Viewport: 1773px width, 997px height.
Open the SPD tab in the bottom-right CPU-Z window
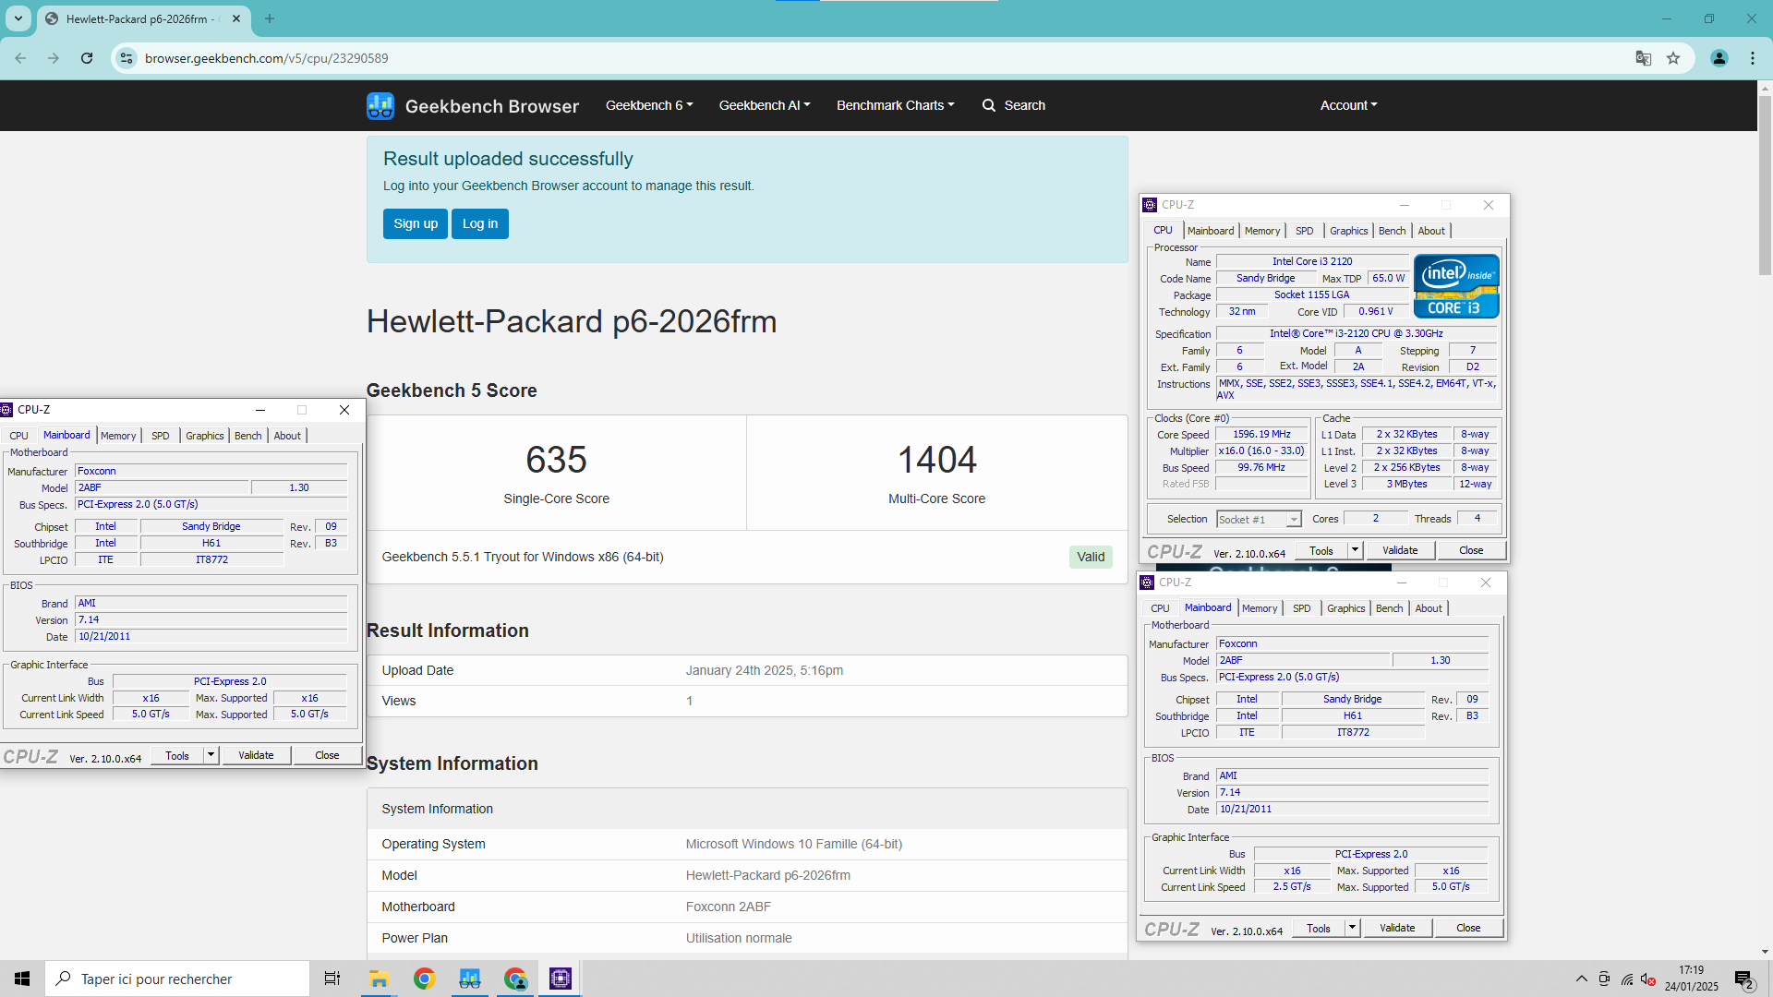(1301, 608)
